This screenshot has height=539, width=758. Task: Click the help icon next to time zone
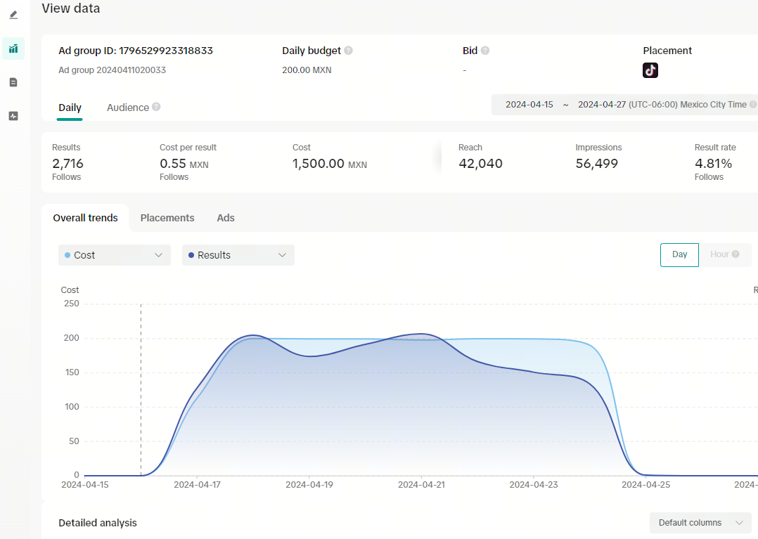click(753, 105)
